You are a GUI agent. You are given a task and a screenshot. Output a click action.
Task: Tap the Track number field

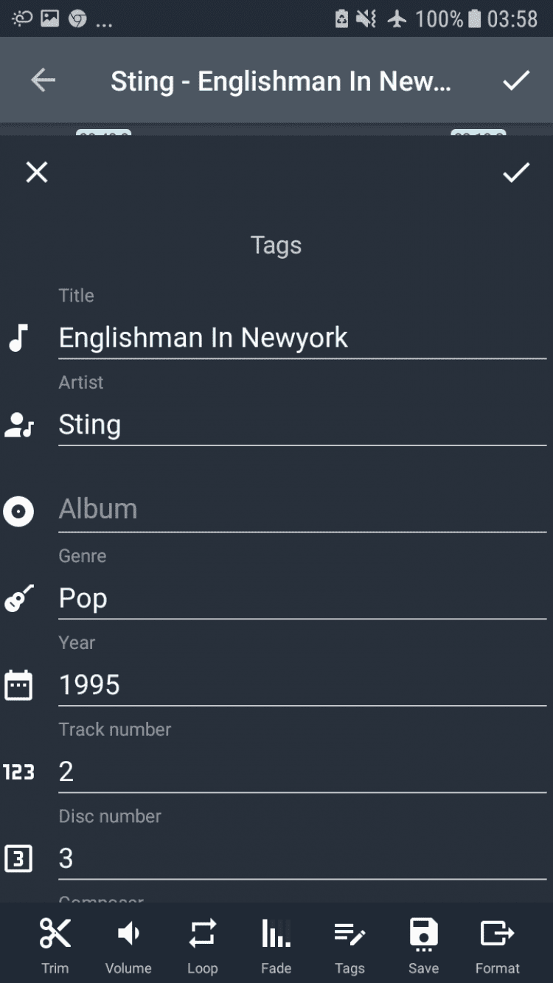point(302,771)
